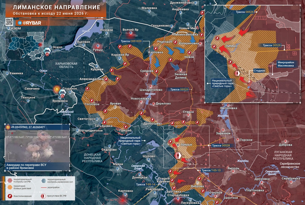Click the coordinates text 49.08450562, 37.46360421
Screen dimensions: 305x205
pyautogui.click(x=28, y=127)
